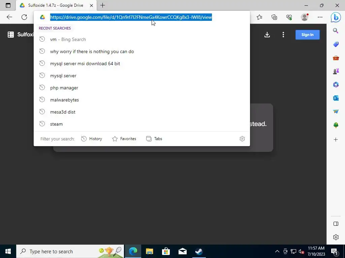Open sidebar settings gear icon
This screenshot has width=345, height=258.
(x=336, y=237)
